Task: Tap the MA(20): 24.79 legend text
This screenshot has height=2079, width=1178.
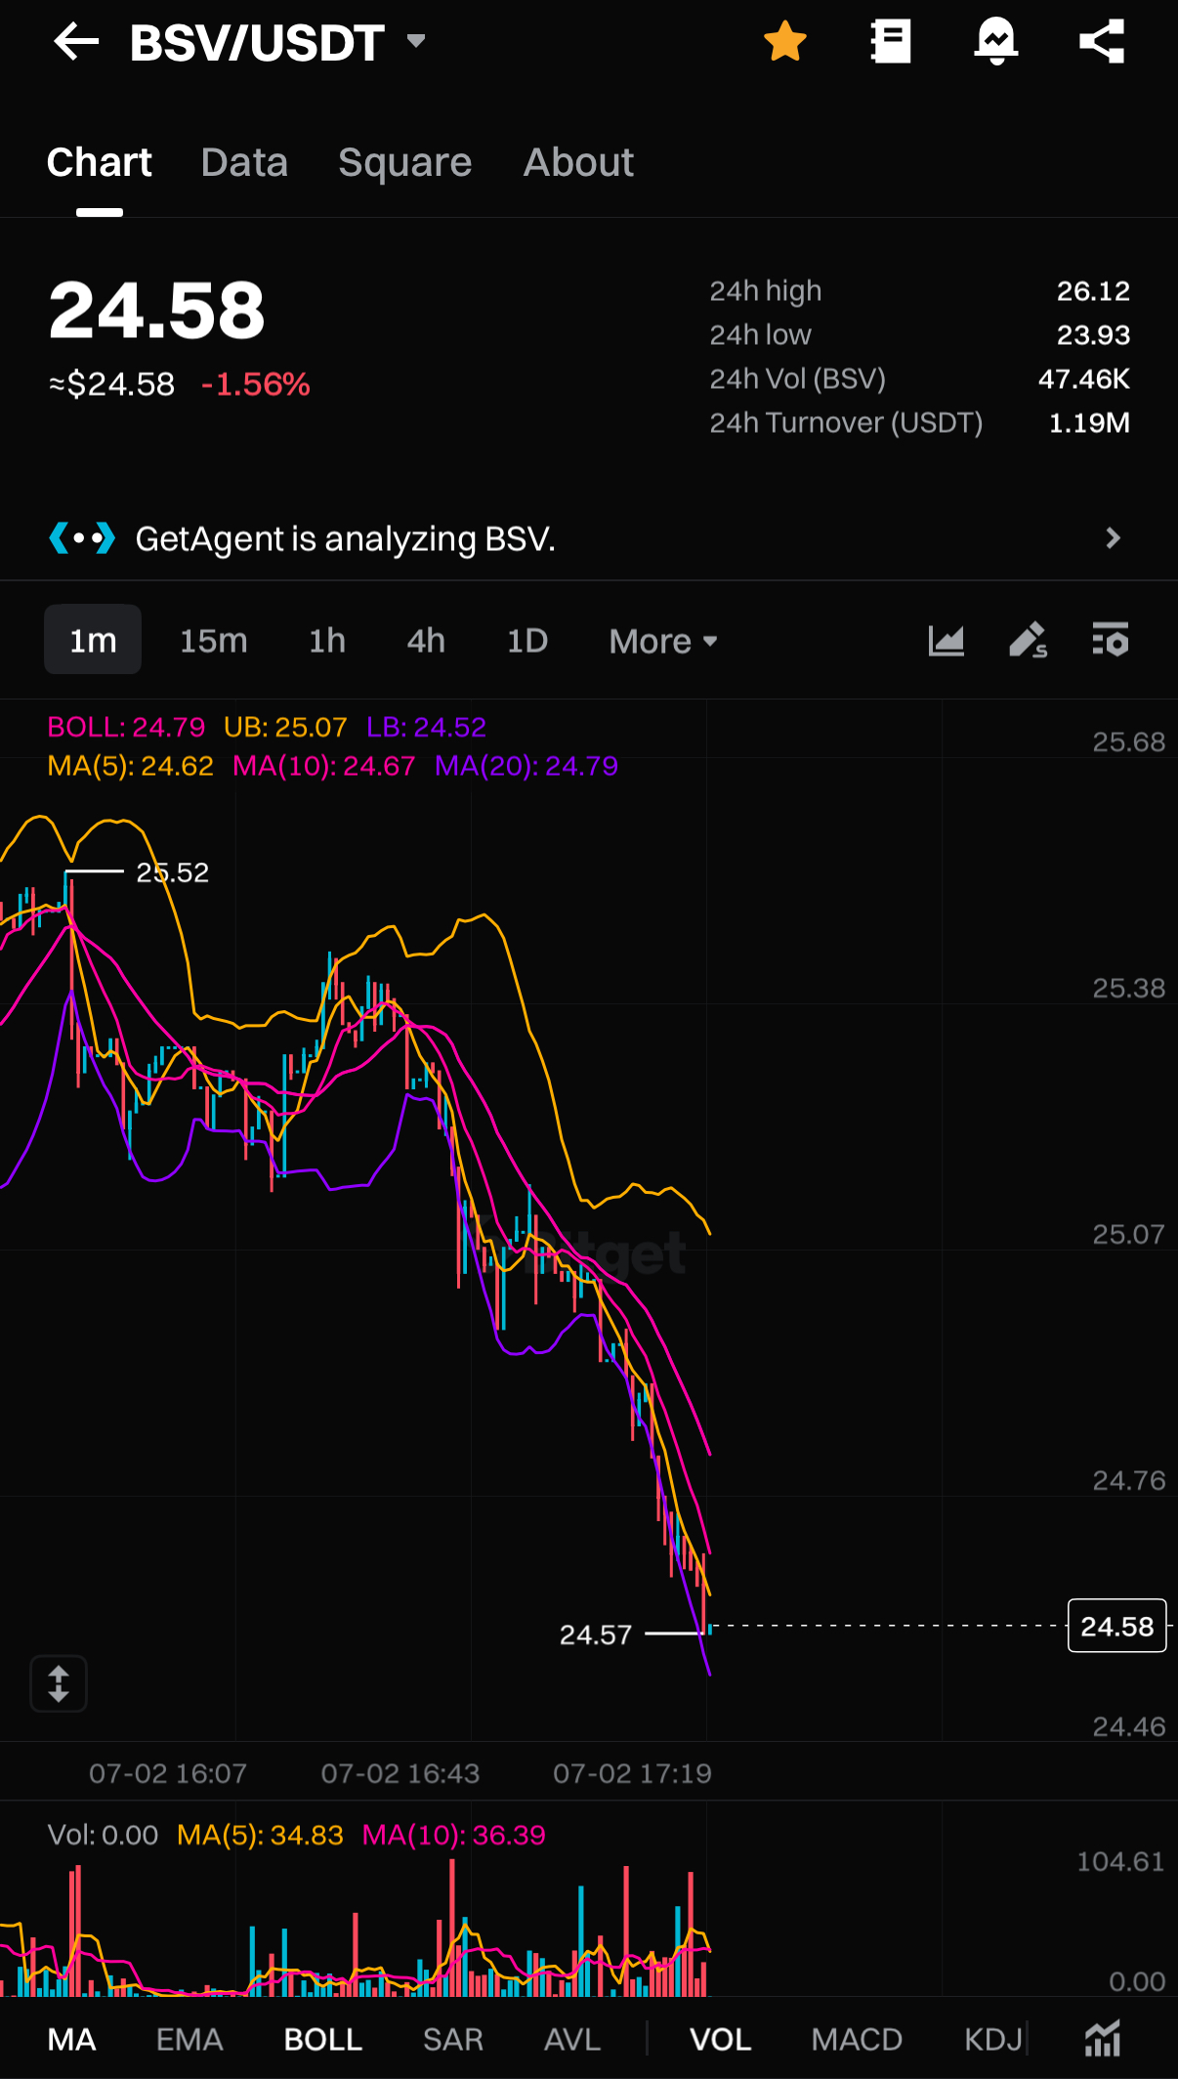Action: tap(526, 766)
